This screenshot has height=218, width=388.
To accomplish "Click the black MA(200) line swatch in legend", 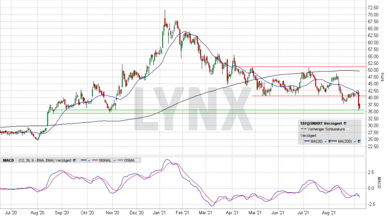I will [x=335, y=141].
